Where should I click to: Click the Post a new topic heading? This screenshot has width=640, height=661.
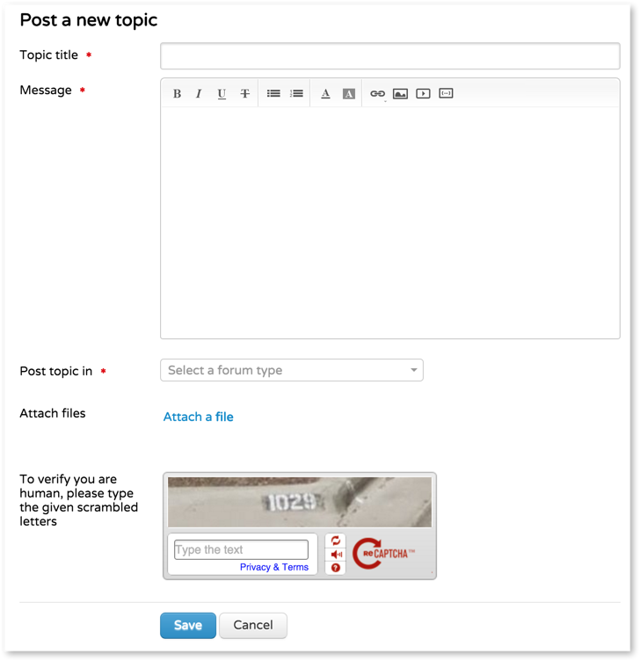pyautogui.click(x=89, y=20)
